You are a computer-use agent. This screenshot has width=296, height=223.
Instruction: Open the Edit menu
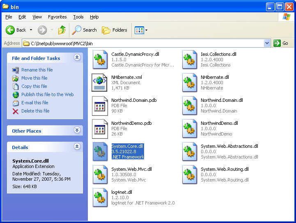pyautogui.click(x=22, y=17)
